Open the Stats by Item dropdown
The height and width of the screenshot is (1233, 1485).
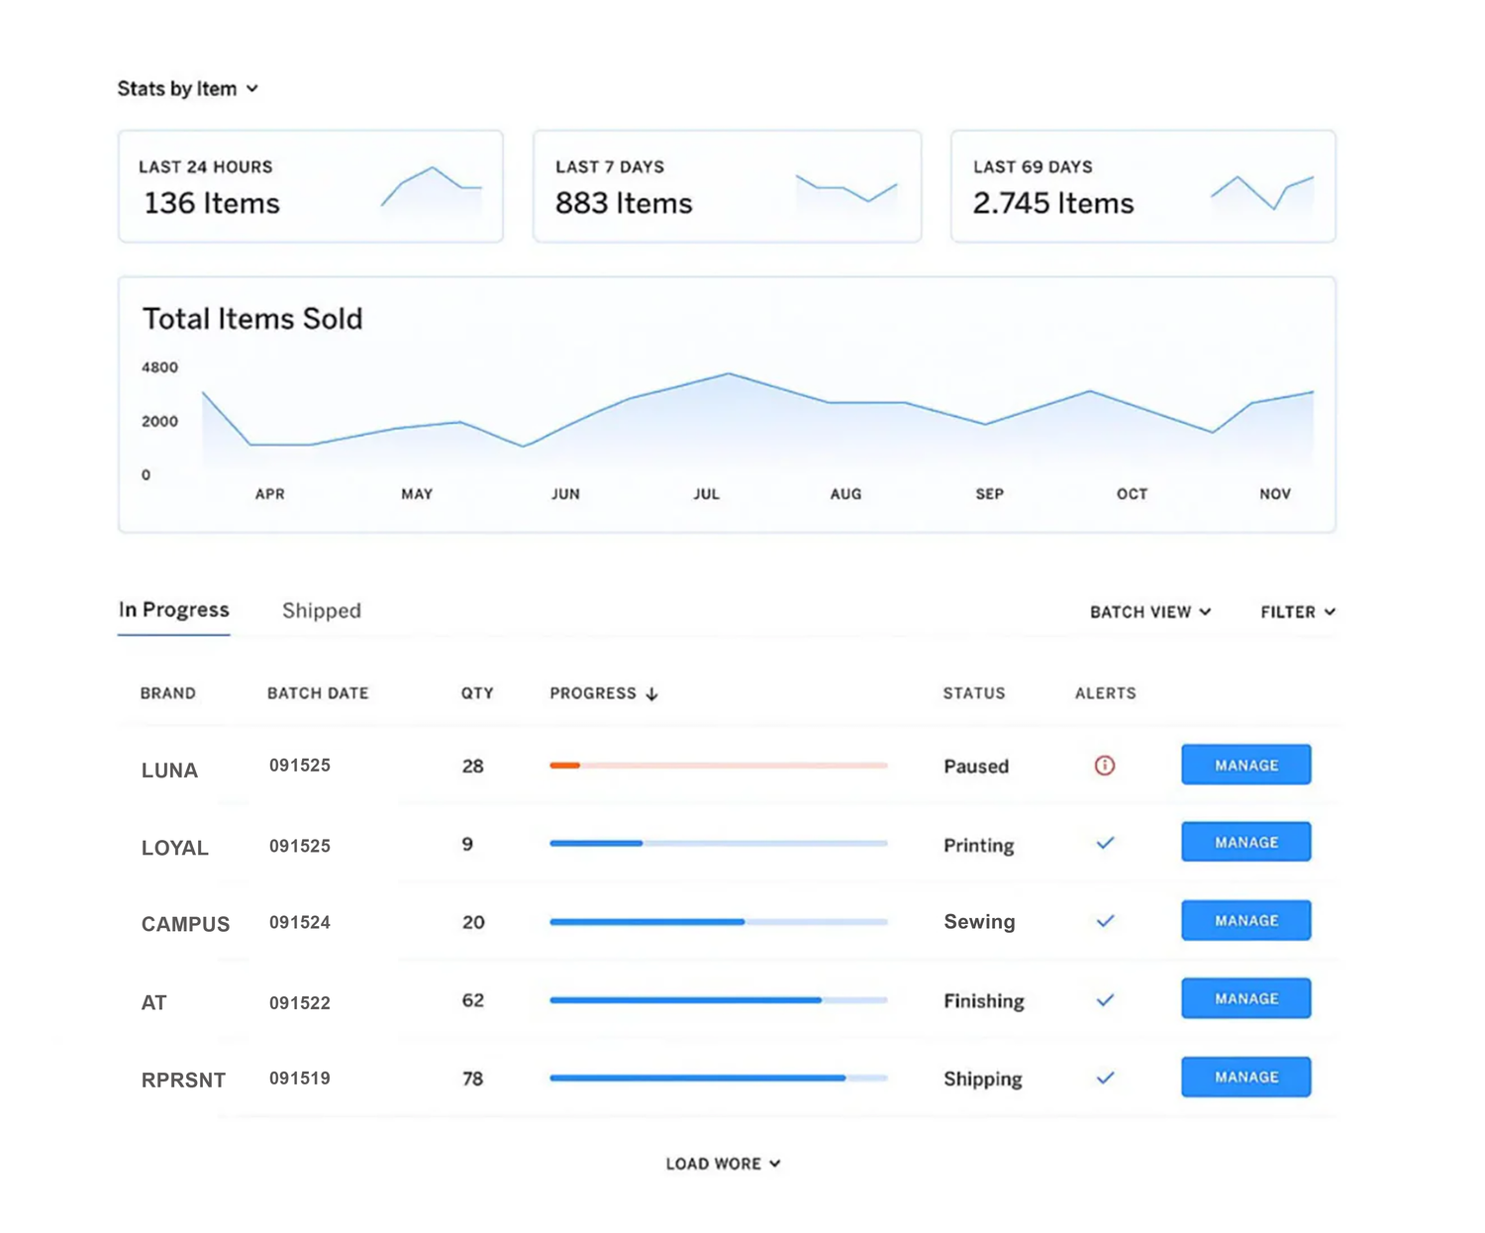coord(188,89)
